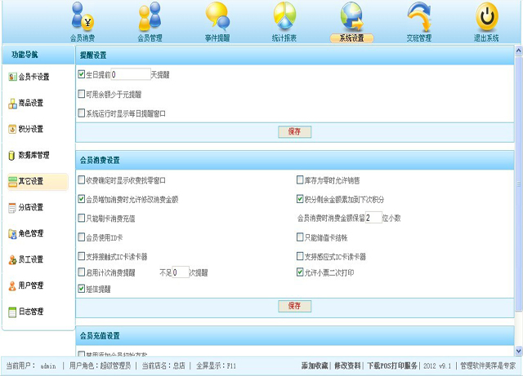Switch to the 系统设置 top tab
Viewport: 523px width, 376px height.
351,38
